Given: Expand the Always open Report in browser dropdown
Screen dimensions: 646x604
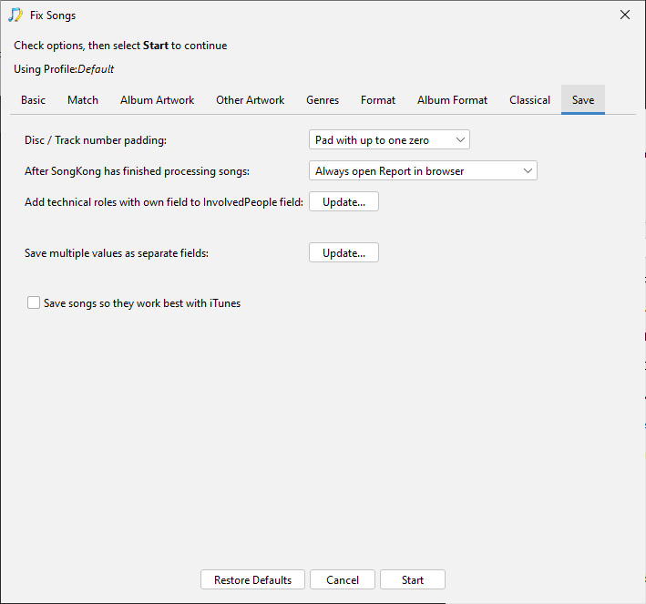Looking at the screenshot, I should 423,171.
